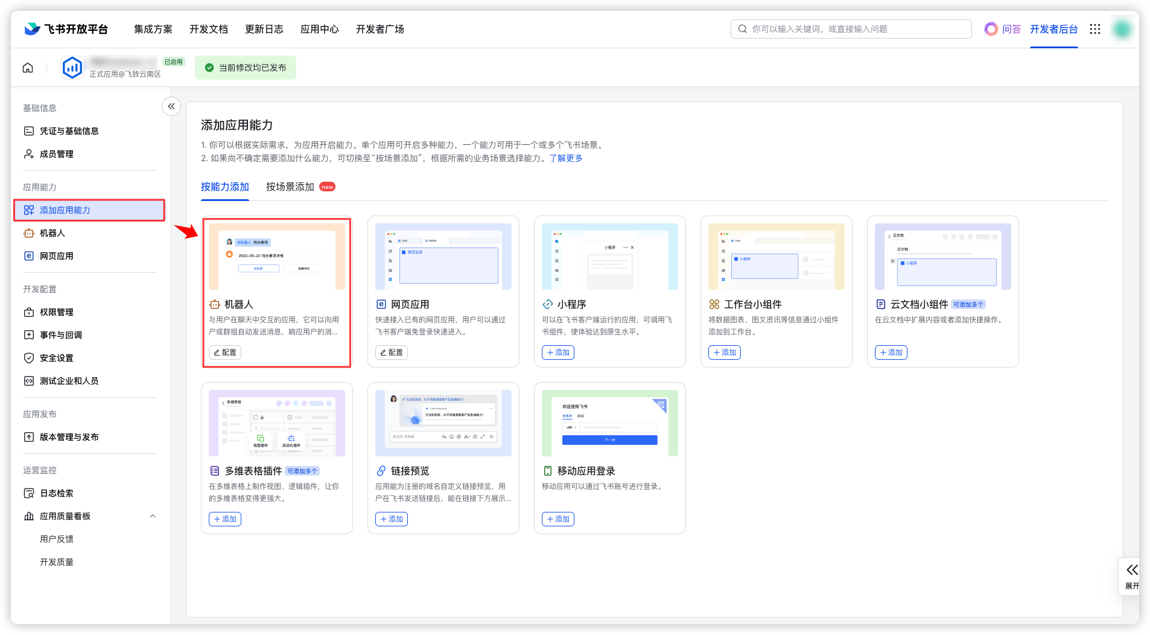Click the 当前修改均已发布 status badge

[x=246, y=68]
